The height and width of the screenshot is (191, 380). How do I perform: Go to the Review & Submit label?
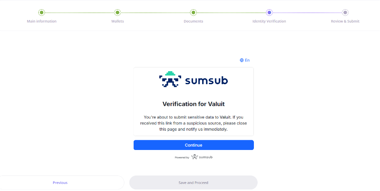click(x=345, y=21)
